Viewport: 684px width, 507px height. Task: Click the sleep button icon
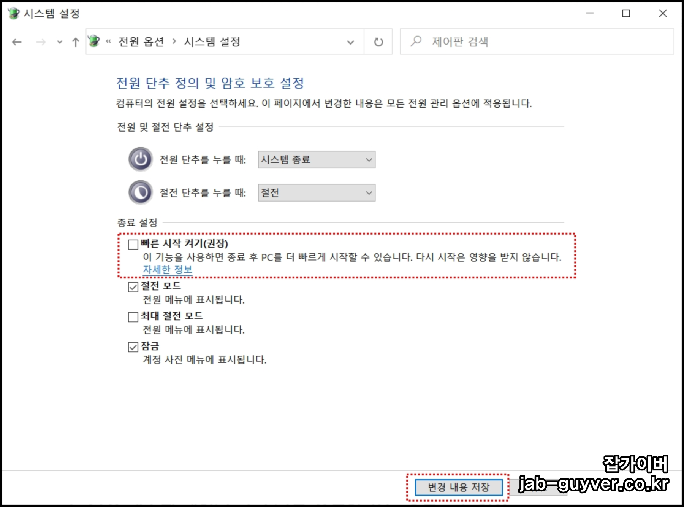click(140, 192)
